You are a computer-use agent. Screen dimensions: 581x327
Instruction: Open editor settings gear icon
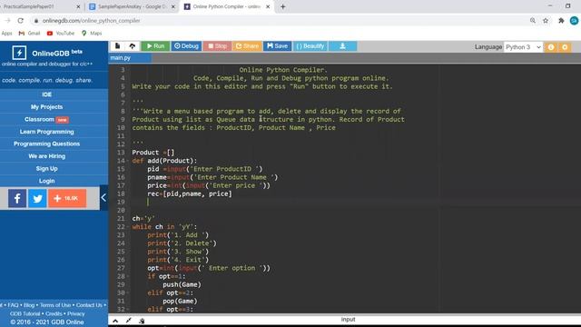tap(565, 47)
